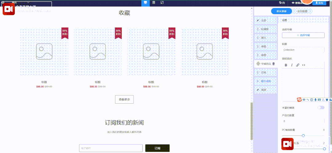The width and height of the screenshot is (332, 153).
Task: Click into the 简短描述 text area
Action: (x=303, y=84)
